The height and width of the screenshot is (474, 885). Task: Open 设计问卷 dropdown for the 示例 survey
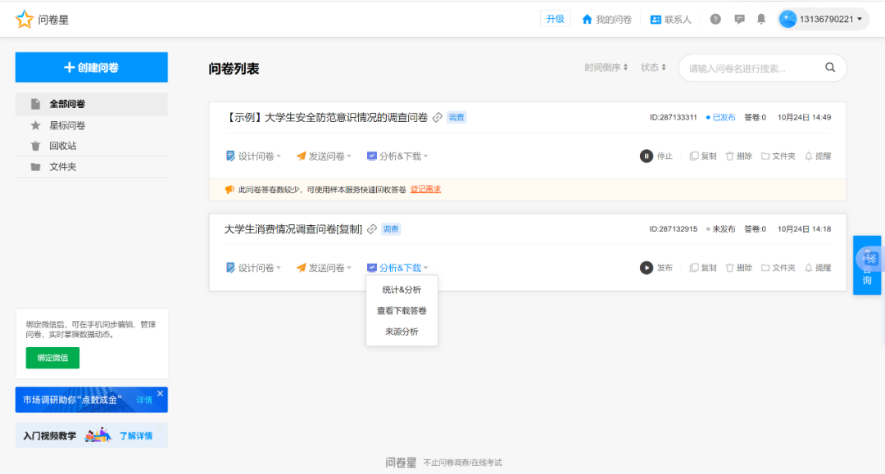coord(253,156)
